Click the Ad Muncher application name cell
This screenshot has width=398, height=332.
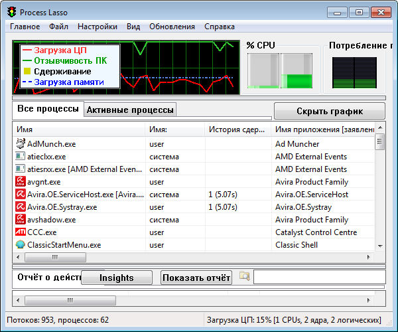coord(297,144)
